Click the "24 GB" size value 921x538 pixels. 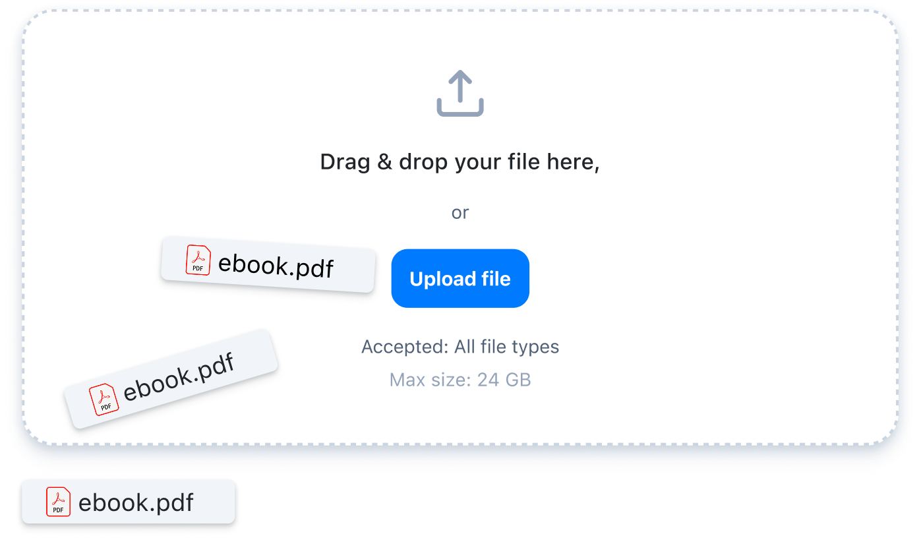point(504,380)
